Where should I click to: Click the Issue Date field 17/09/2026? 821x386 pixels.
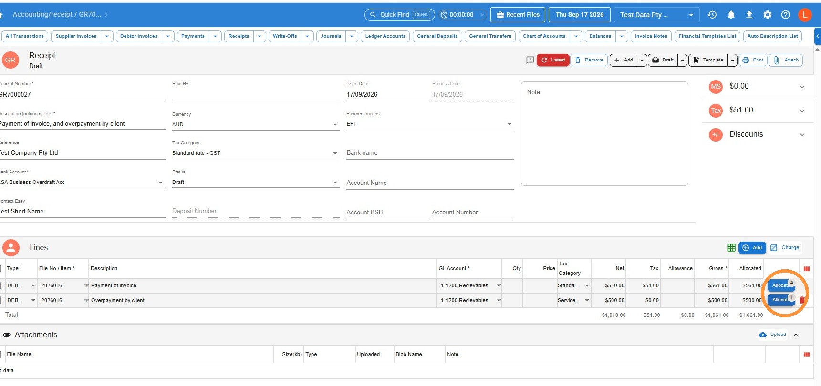pos(387,94)
